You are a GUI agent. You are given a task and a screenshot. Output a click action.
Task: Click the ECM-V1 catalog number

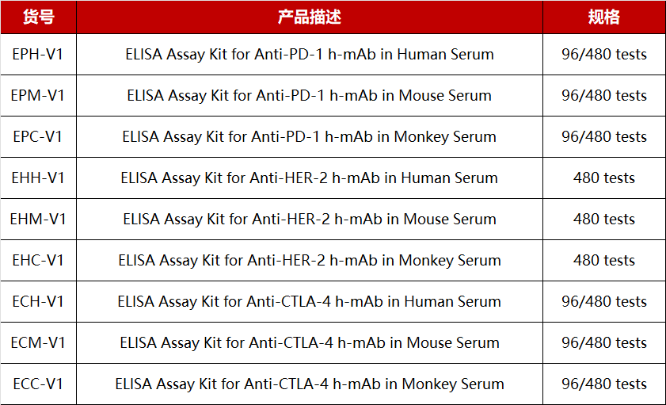tap(38, 343)
